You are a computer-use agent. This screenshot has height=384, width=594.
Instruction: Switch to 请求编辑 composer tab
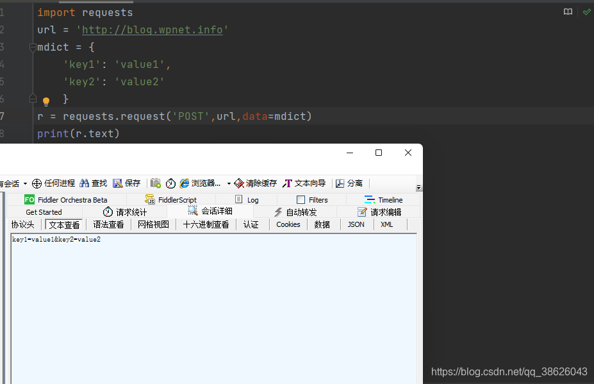tap(379, 212)
